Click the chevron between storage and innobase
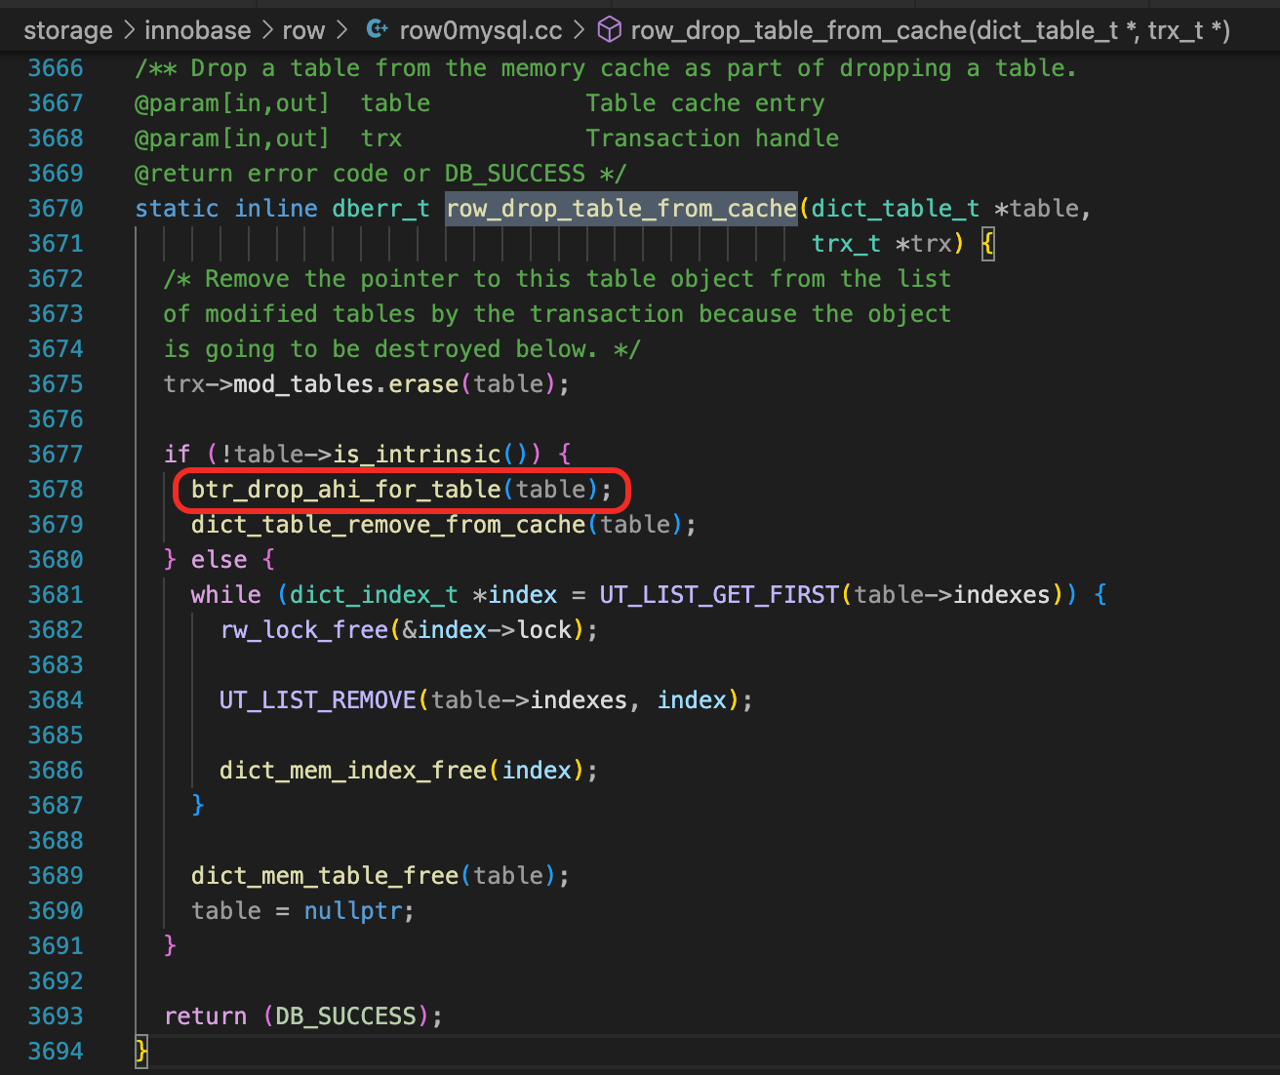This screenshot has width=1280, height=1075. pyautogui.click(x=130, y=30)
